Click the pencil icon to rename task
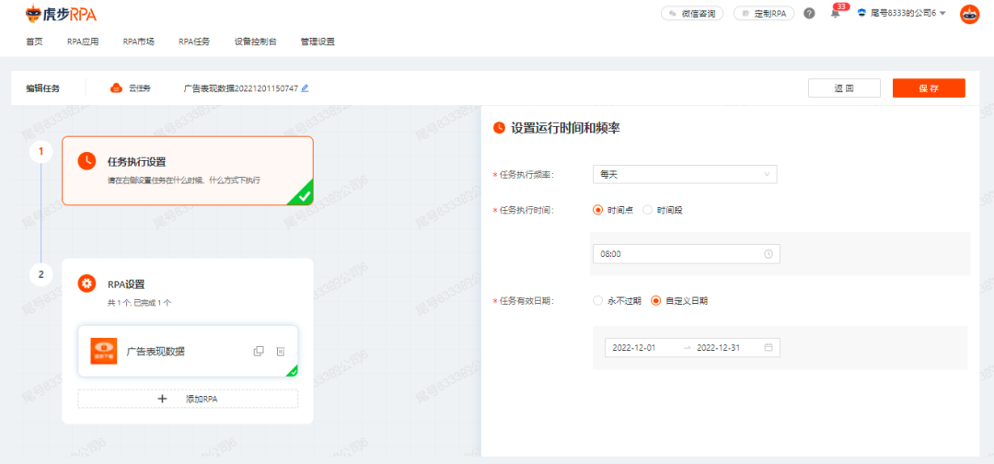994x464 pixels. point(305,88)
